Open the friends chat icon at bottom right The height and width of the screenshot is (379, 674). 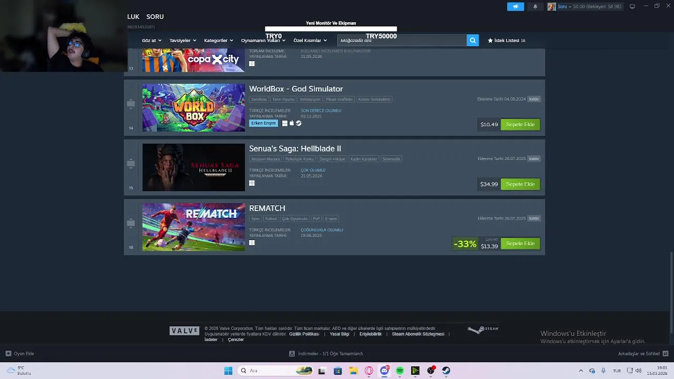coord(665,354)
